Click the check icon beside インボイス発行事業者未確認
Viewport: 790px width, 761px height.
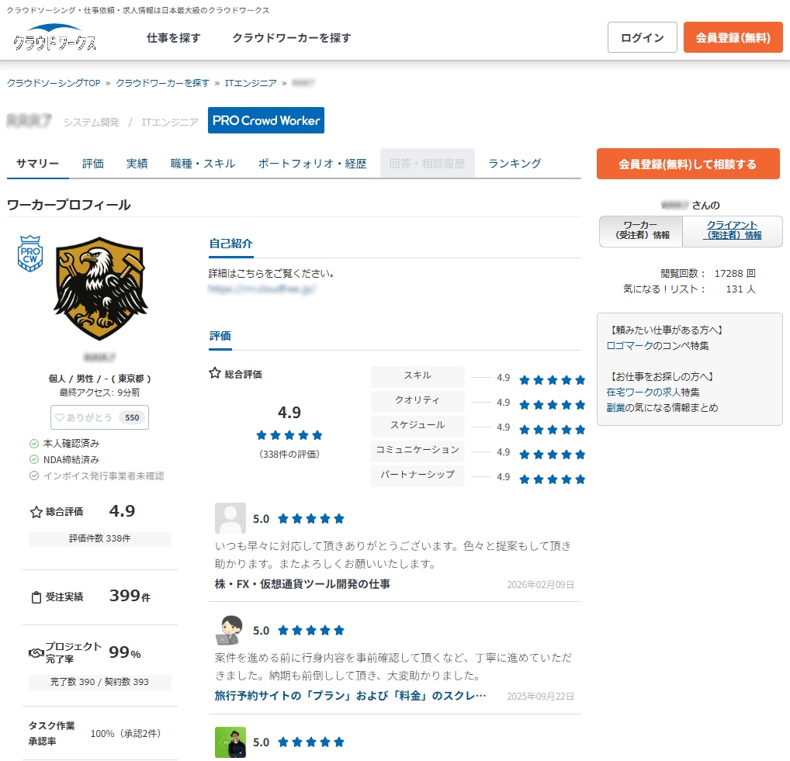pyautogui.click(x=33, y=476)
